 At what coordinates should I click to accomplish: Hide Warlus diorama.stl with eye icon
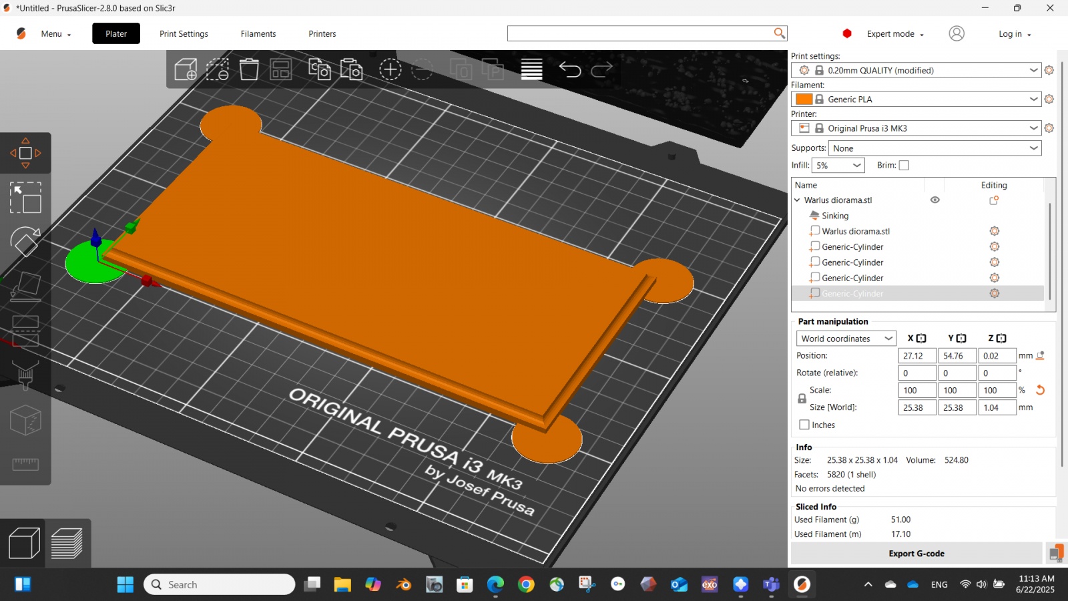click(934, 200)
